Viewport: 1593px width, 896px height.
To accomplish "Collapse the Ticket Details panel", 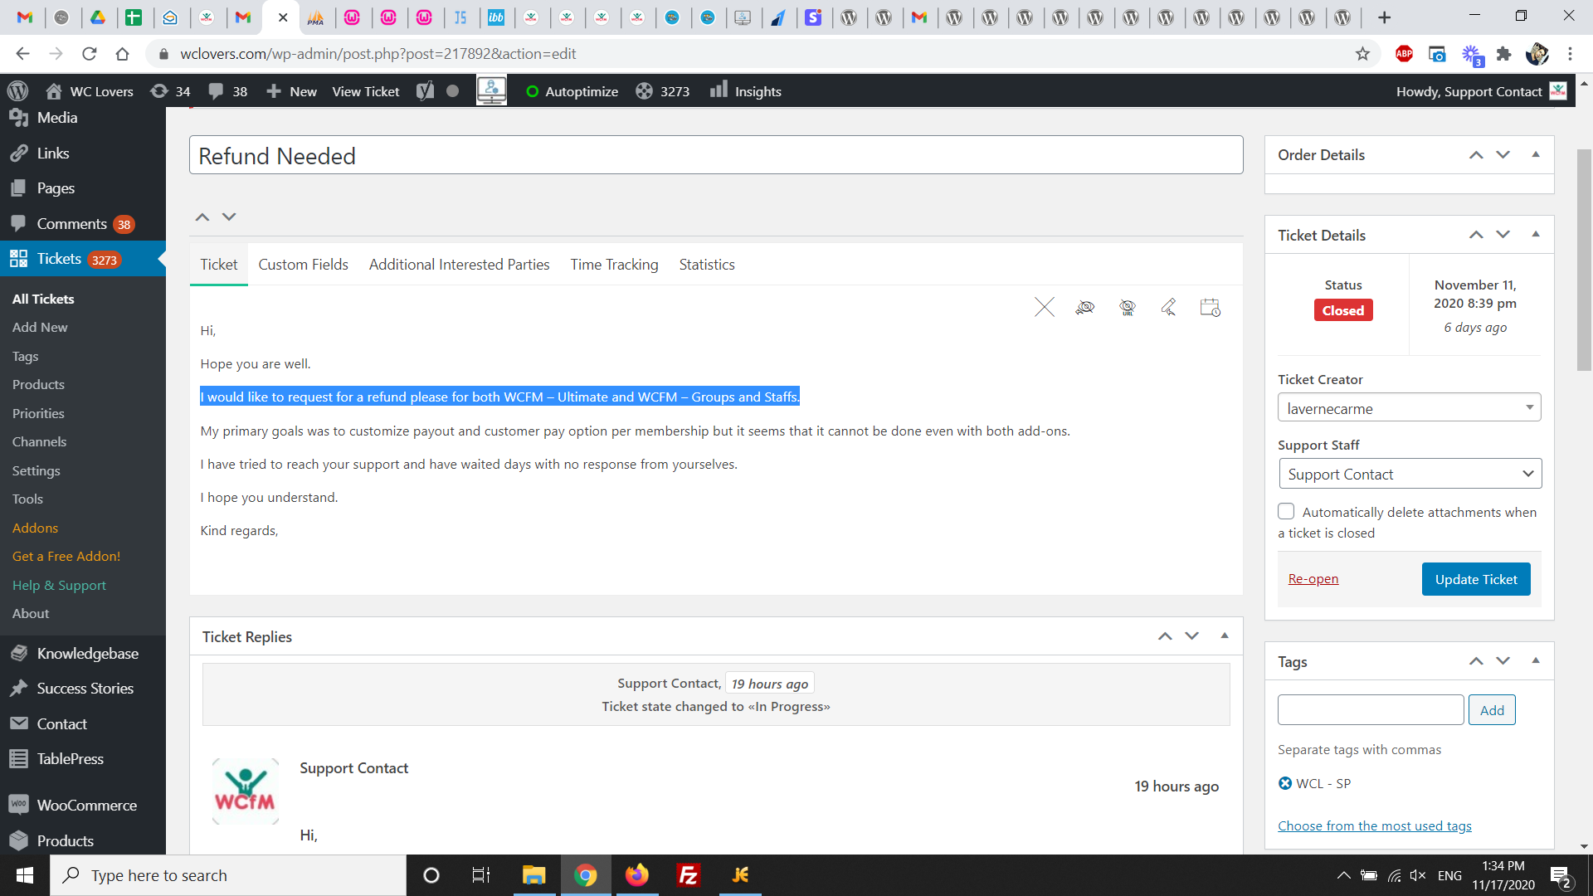I will click(1536, 235).
